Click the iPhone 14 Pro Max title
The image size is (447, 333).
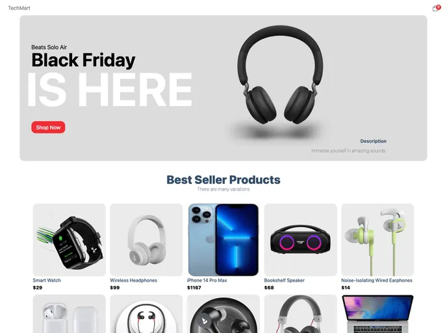tap(207, 280)
